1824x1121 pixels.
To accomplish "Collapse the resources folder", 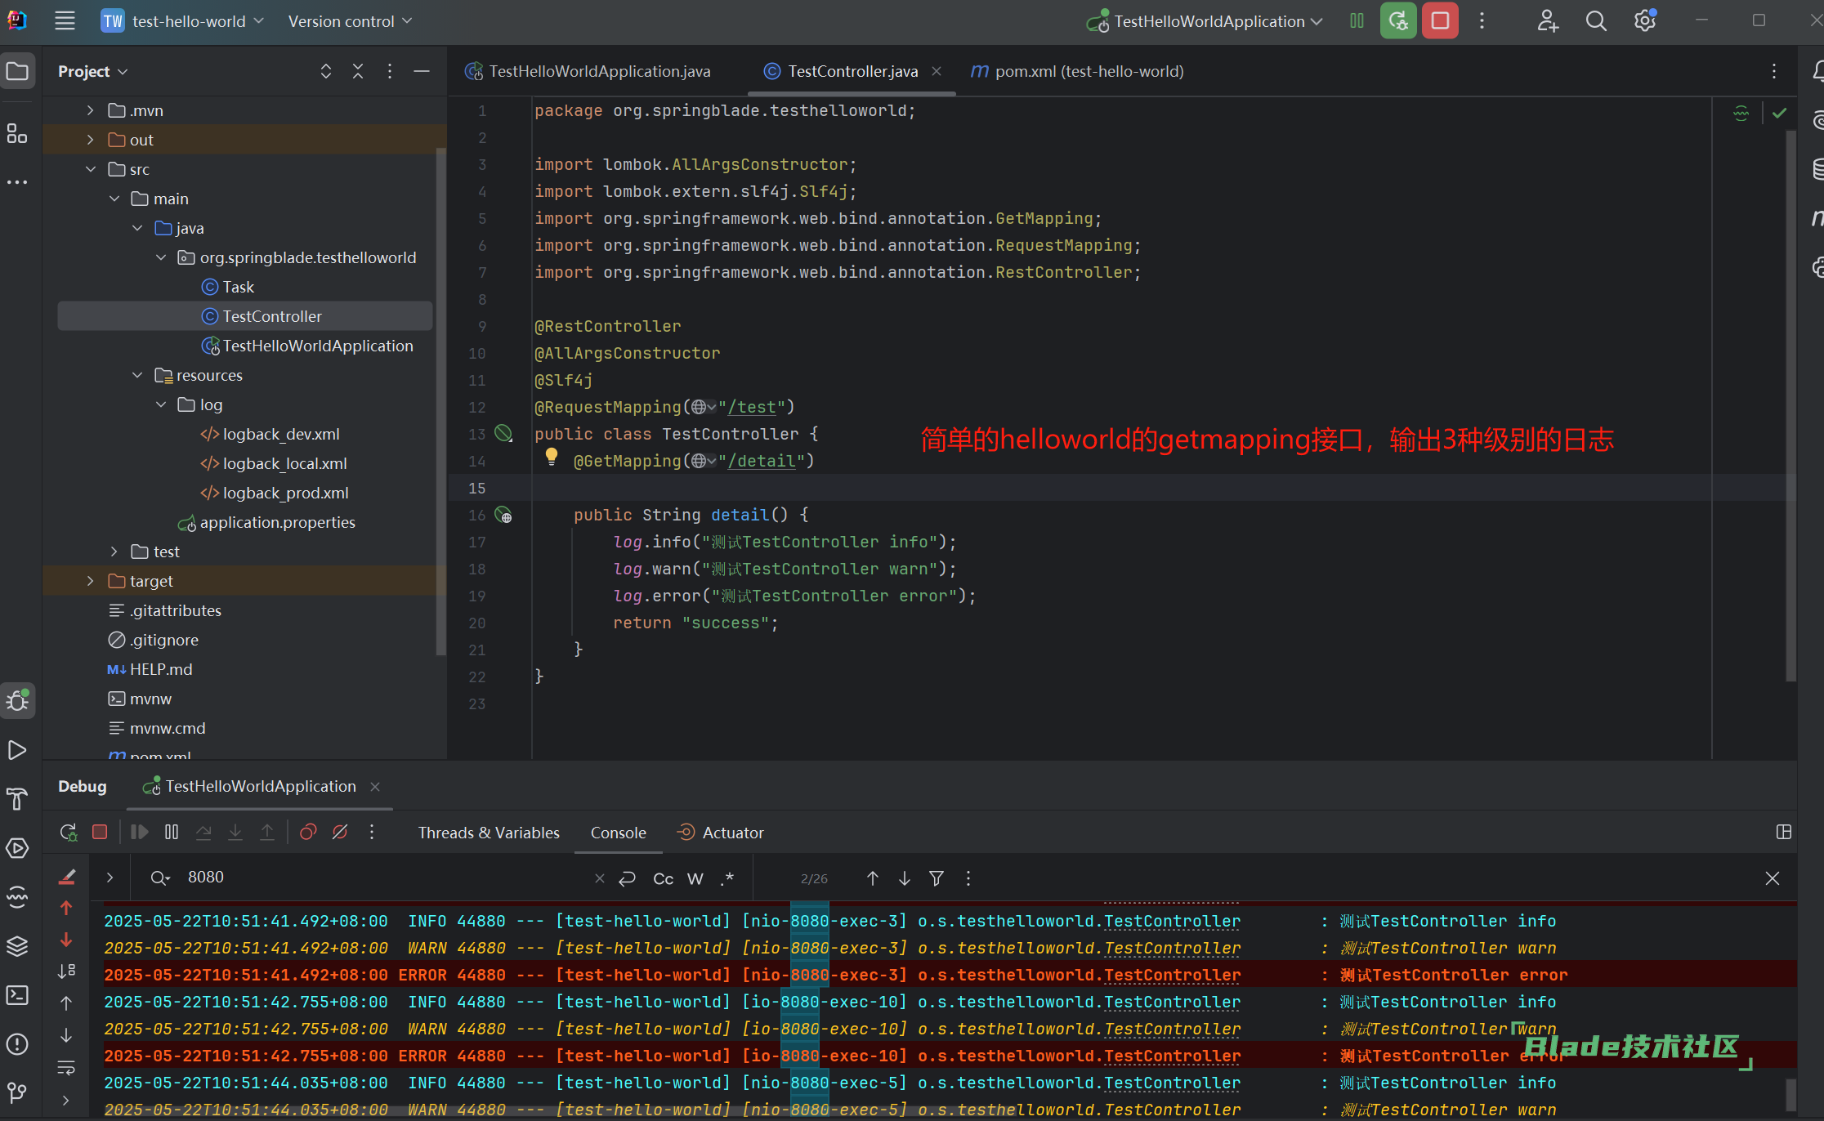I will coord(137,375).
